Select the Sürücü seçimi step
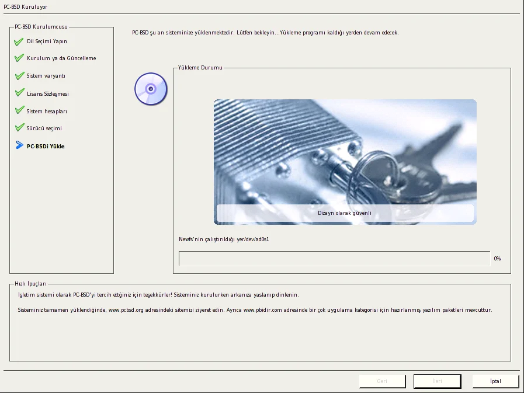Viewport: 524px width, 393px height. 44,128
